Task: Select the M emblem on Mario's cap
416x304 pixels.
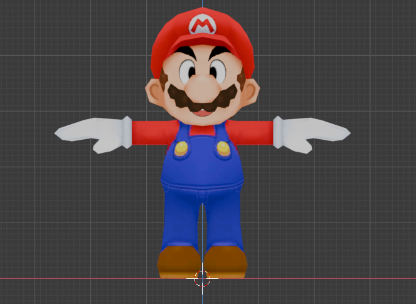Action: tap(203, 24)
